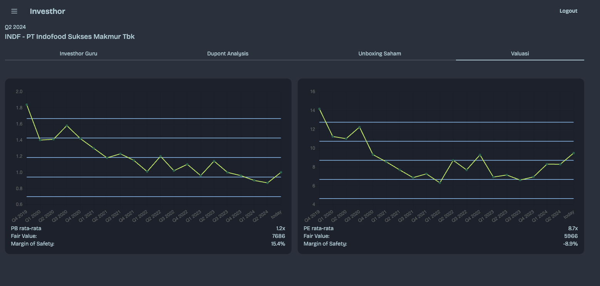Viewport: 600px width, 286px height.
Task: Open the hamburger navigation menu
Action: (x=14, y=11)
